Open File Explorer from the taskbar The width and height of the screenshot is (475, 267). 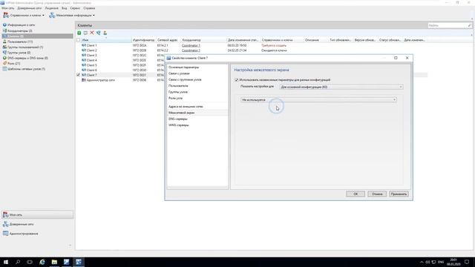(54, 262)
